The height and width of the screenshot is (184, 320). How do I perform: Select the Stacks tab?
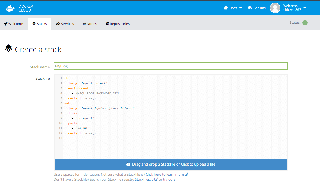pyautogui.click(x=39, y=24)
